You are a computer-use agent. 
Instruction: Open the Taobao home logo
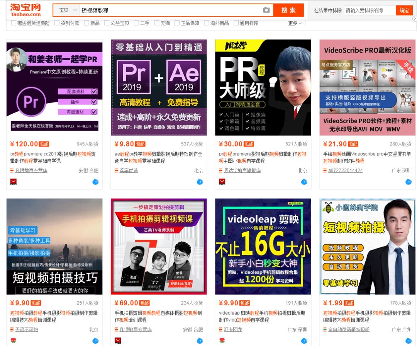coord(25,10)
